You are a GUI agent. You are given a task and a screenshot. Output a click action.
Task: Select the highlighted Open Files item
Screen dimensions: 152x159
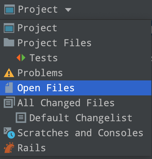[x=76, y=88]
